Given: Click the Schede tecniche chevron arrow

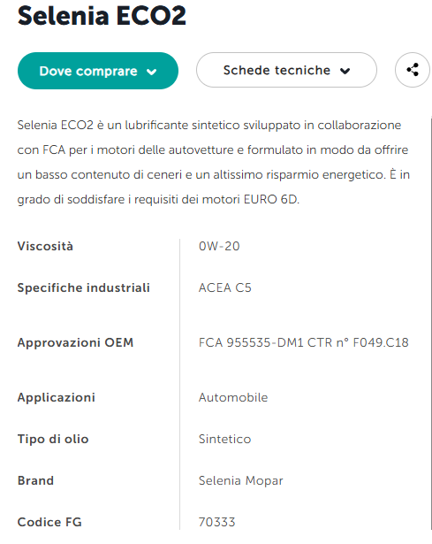Looking at the screenshot, I should point(345,71).
